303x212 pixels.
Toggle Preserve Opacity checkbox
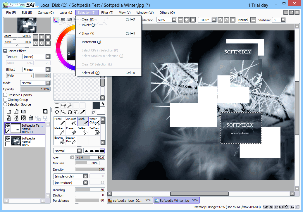pyautogui.click(x=5, y=95)
